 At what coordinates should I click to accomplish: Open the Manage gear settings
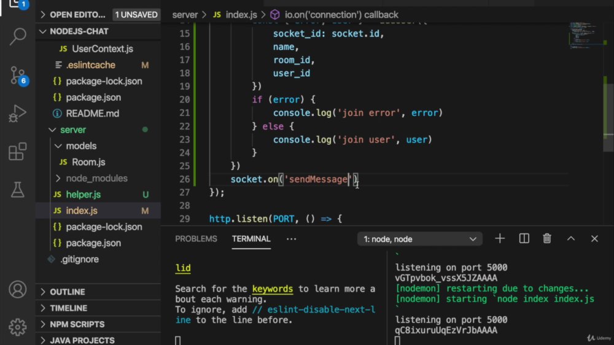coord(18,327)
